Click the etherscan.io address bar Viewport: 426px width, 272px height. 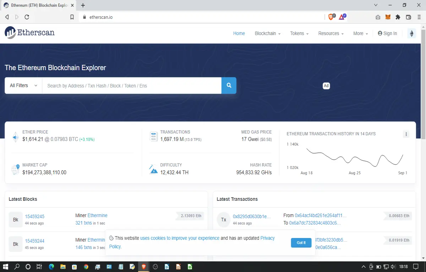coord(202,17)
